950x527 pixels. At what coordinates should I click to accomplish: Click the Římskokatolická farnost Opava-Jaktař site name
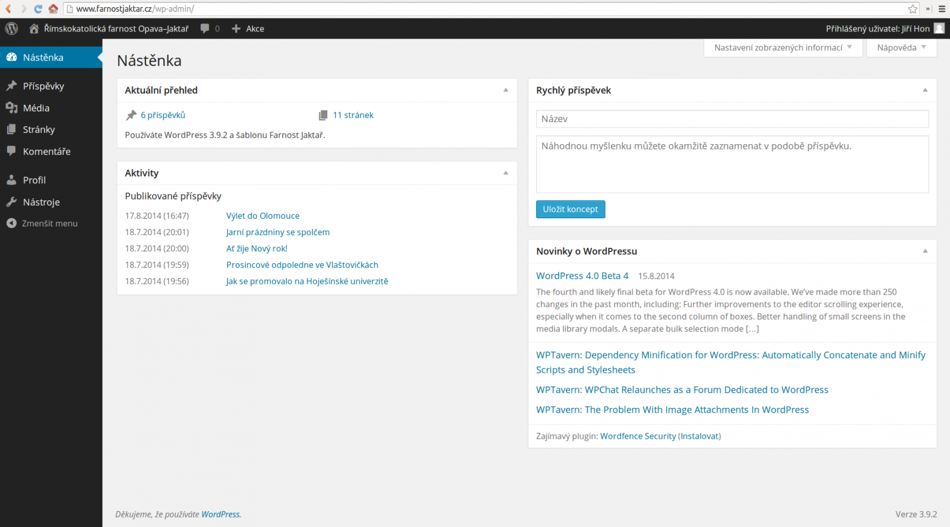pos(116,28)
